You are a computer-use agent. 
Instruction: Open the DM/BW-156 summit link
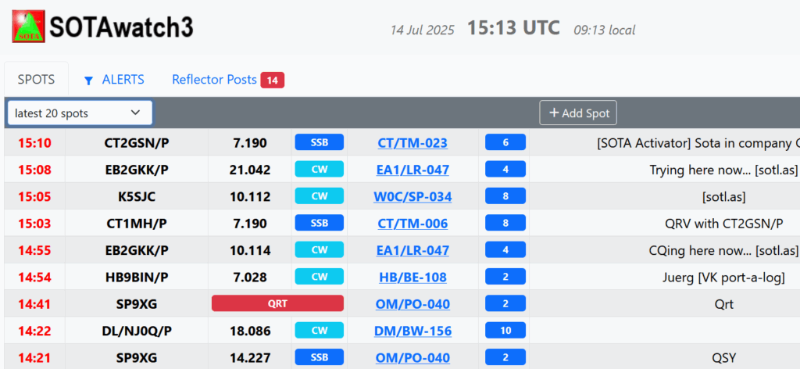pos(412,331)
